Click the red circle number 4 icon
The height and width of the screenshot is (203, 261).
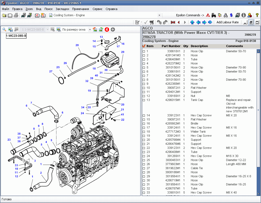(107, 30)
